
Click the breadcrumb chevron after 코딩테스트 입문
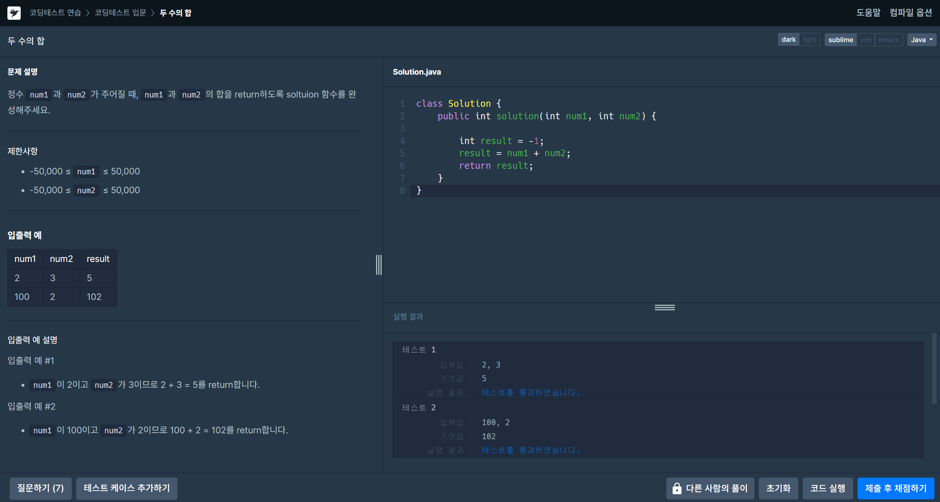pyautogui.click(x=152, y=13)
